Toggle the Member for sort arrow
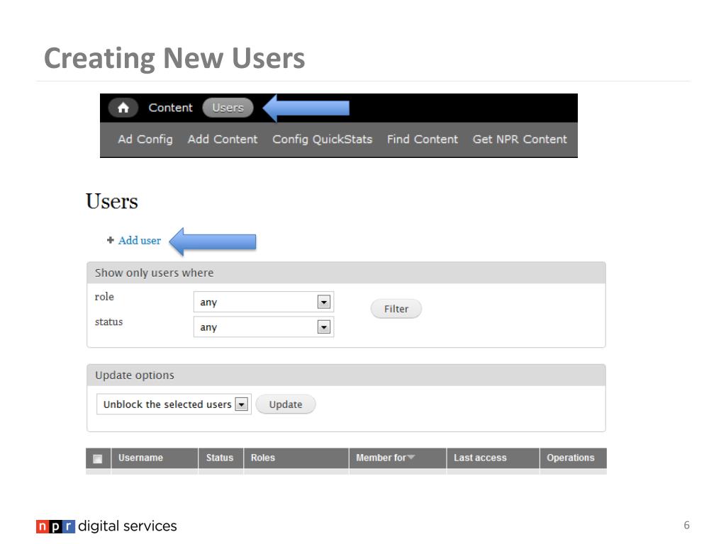The height and width of the screenshot is (544, 726). click(x=411, y=457)
